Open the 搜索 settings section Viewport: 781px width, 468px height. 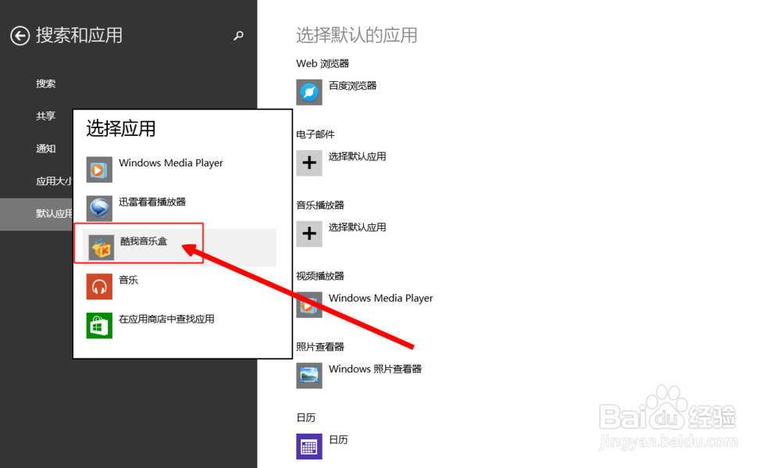tap(46, 84)
